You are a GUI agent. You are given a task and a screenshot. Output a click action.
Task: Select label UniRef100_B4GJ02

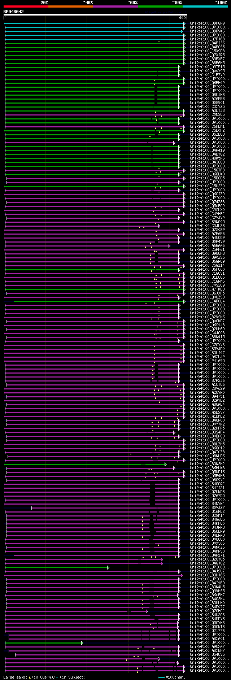click(208, 563)
